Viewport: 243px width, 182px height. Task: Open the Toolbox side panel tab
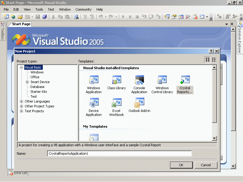(3, 31)
